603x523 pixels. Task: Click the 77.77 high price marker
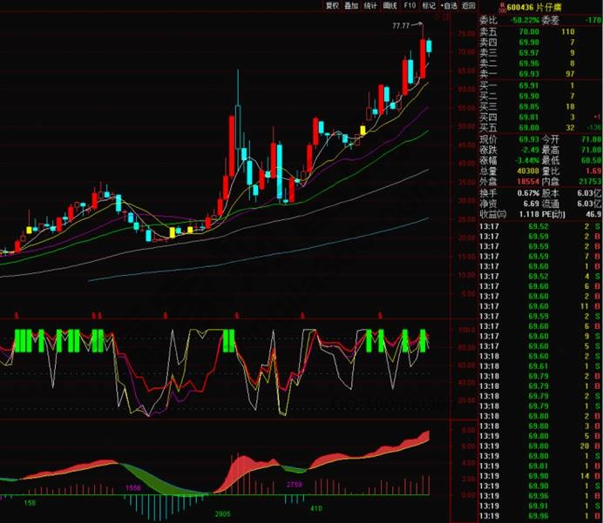tap(402, 26)
